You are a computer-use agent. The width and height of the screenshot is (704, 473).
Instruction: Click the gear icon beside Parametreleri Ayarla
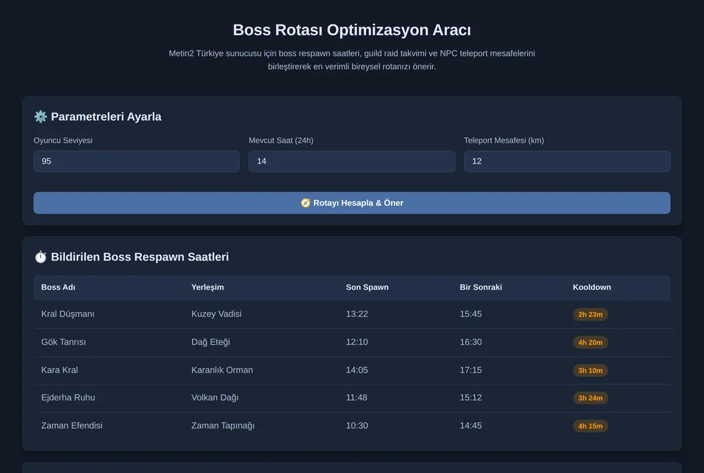(40, 117)
